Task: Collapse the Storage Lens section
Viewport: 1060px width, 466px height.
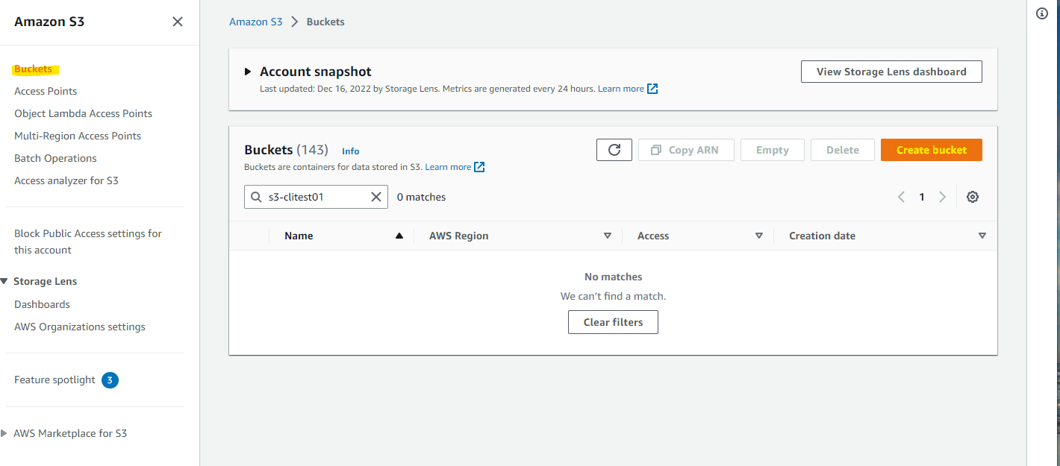Action: tap(5, 280)
